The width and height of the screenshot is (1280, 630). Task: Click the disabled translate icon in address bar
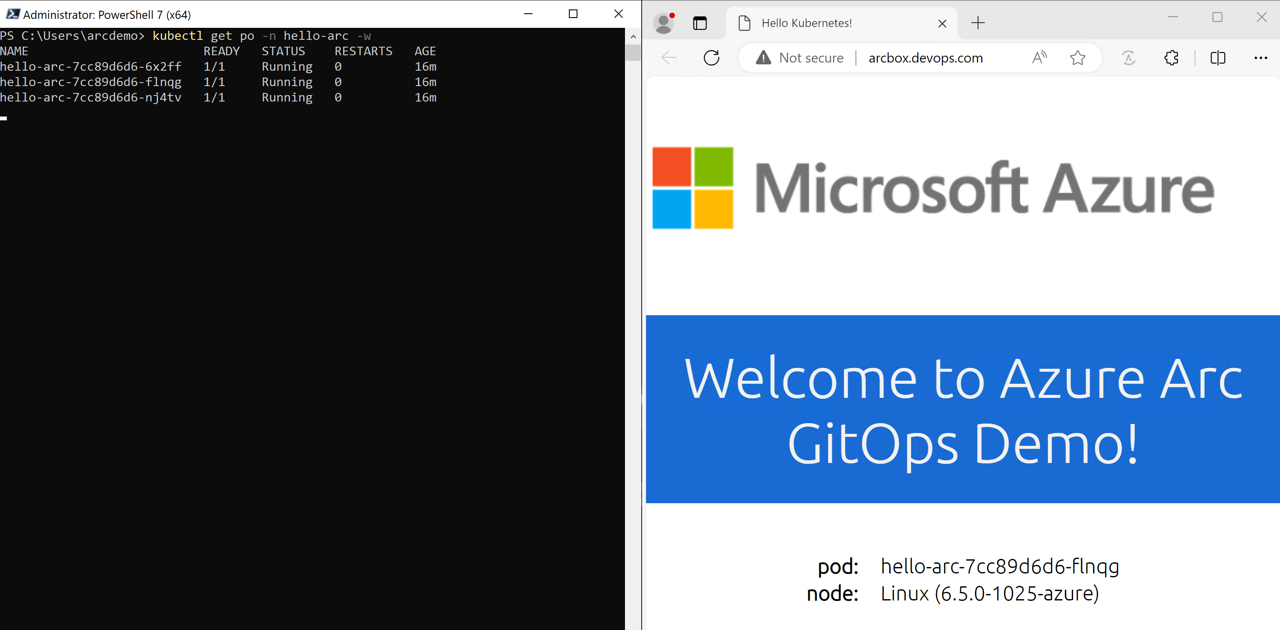pos(1128,58)
